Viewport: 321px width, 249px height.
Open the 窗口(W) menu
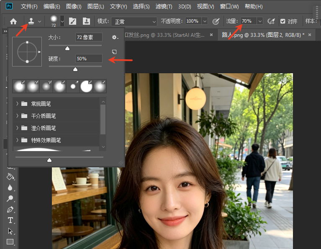[x=229, y=7]
